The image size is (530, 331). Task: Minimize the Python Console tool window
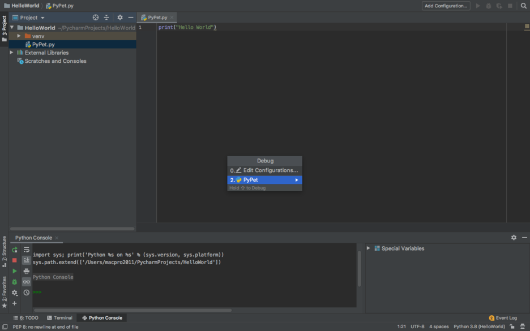point(524,238)
